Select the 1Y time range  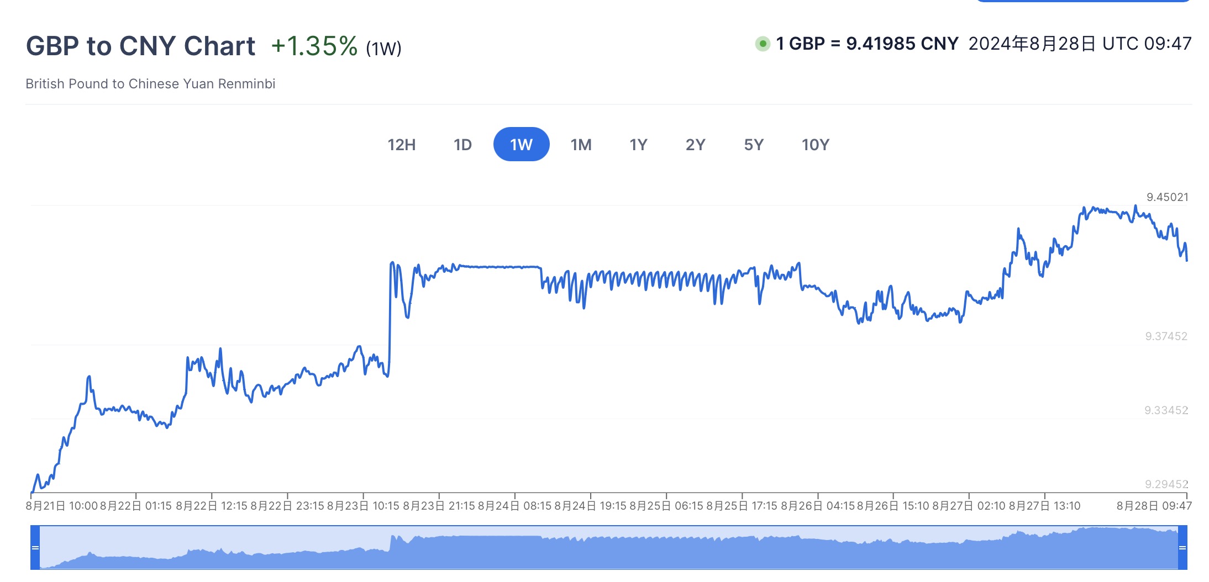coord(638,145)
